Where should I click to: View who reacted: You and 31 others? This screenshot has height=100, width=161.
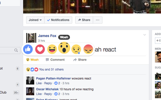pos(51,69)
